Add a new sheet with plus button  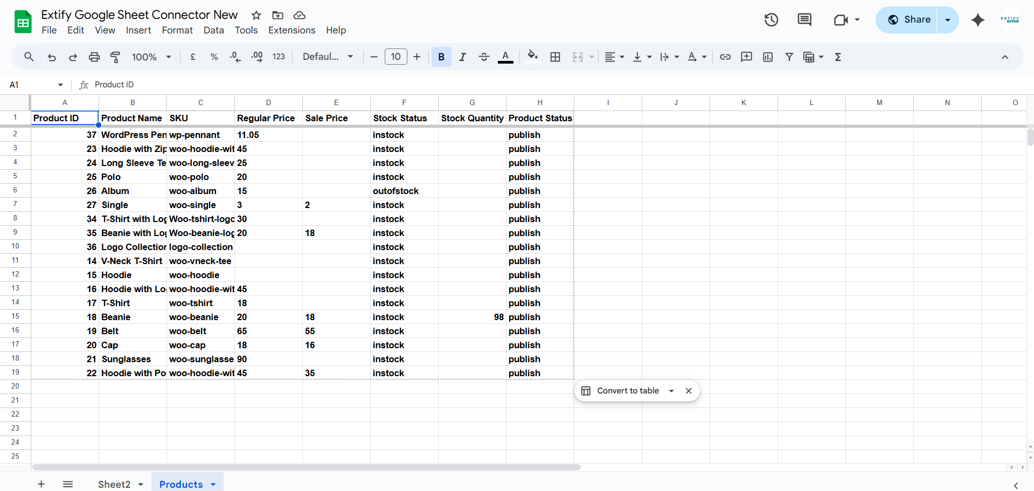tap(41, 484)
